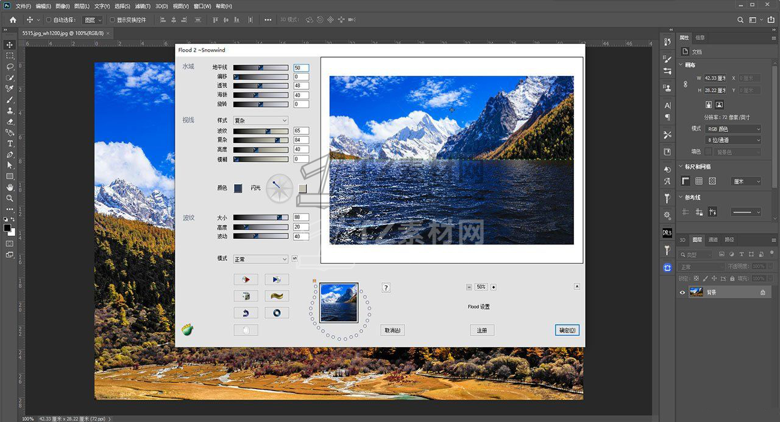780x422 pixels.
Task: Open the 窗口(W) menu
Action: point(203,6)
